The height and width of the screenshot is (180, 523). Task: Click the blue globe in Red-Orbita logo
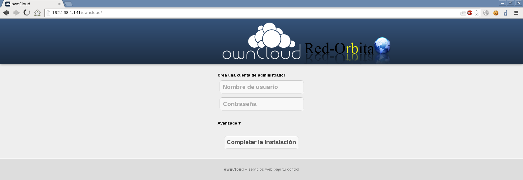click(382, 46)
